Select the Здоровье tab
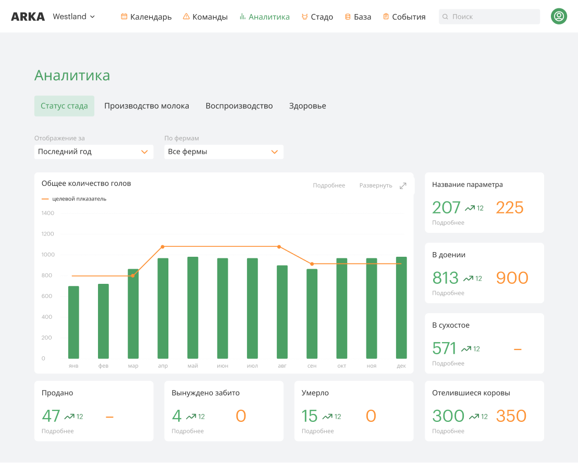This screenshot has width=578, height=463. coord(308,106)
